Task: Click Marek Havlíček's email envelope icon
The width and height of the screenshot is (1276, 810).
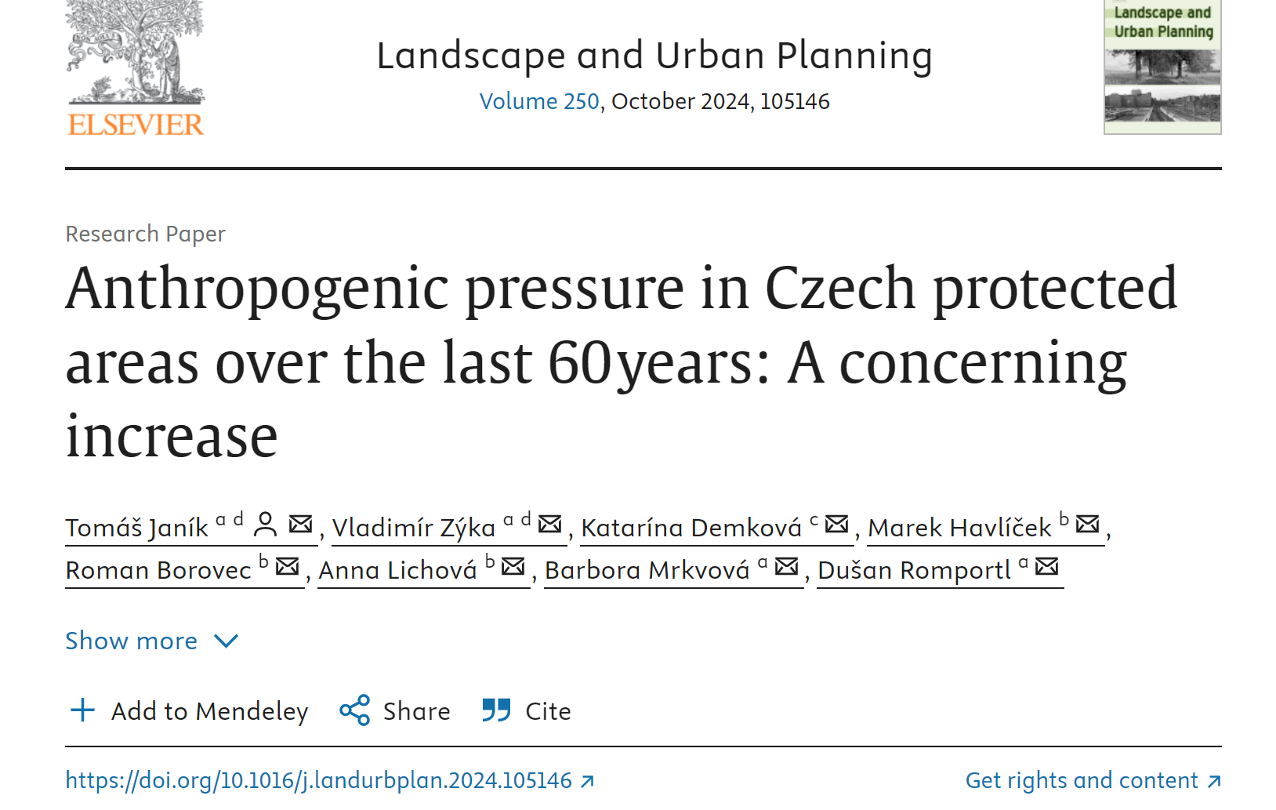Action: tap(1088, 524)
